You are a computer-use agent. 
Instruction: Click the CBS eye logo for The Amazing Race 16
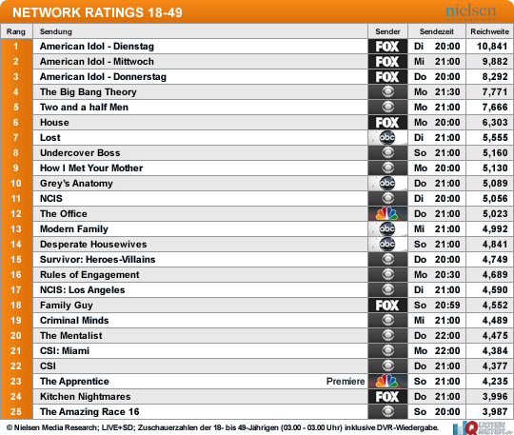click(387, 412)
